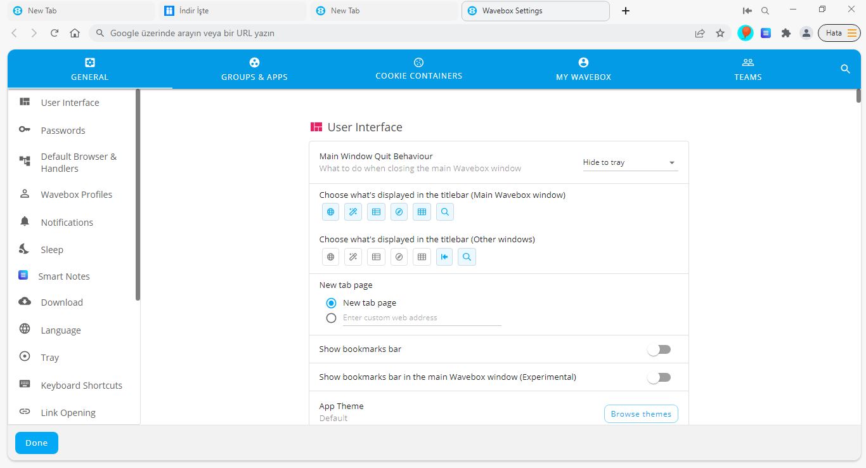Viewport: 866px width, 468px height.
Task: Open the extensions puzzle icon
Action: pos(786,33)
